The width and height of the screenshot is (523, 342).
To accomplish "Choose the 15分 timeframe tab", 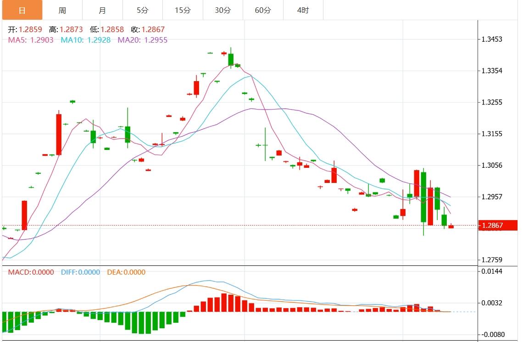I will click(x=183, y=10).
